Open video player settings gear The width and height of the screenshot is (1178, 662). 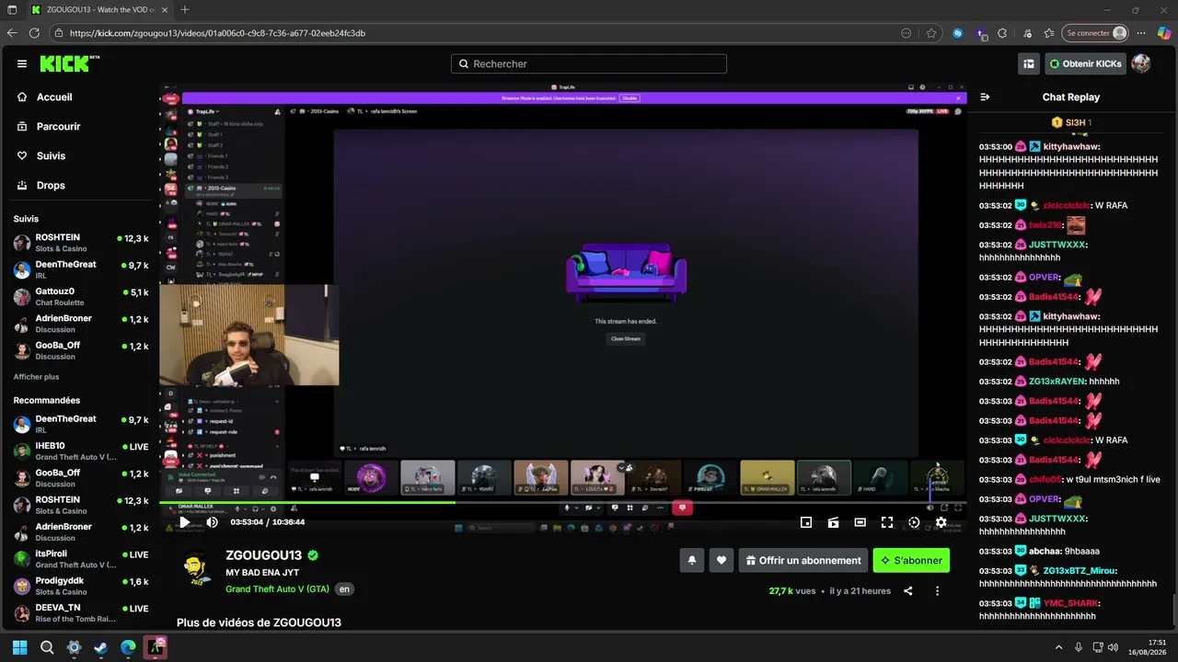941,522
